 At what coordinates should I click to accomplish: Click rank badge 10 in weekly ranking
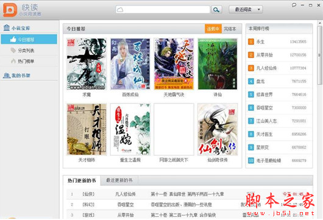point(250,160)
